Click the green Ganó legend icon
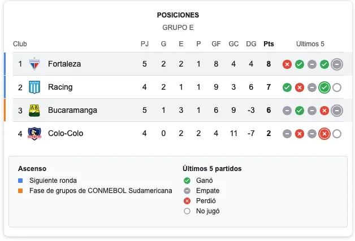 (187, 181)
